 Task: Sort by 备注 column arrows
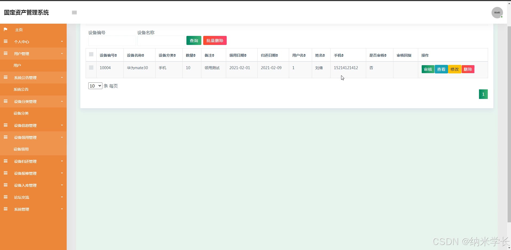tap(213, 55)
